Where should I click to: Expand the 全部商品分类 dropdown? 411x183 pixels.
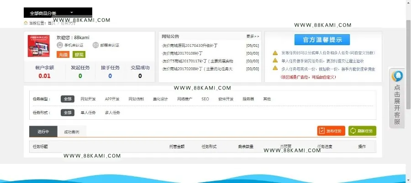pyautogui.click(x=58, y=13)
